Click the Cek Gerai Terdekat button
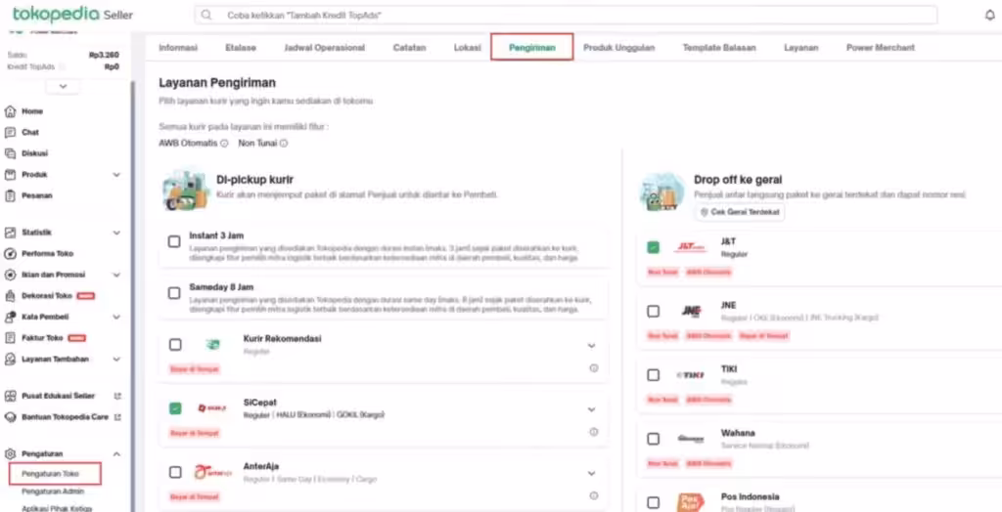The height and width of the screenshot is (512, 1002). 740,213
